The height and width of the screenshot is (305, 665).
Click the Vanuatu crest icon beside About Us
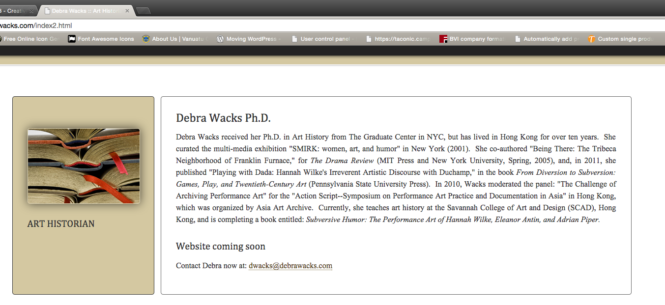pos(146,39)
